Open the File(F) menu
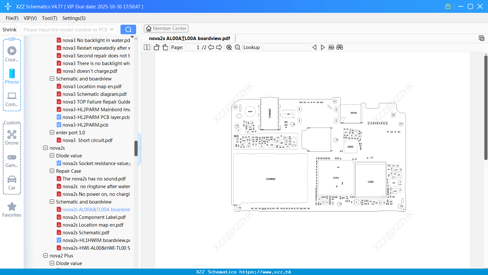This screenshot has height=275, width=488. [12, 18]
